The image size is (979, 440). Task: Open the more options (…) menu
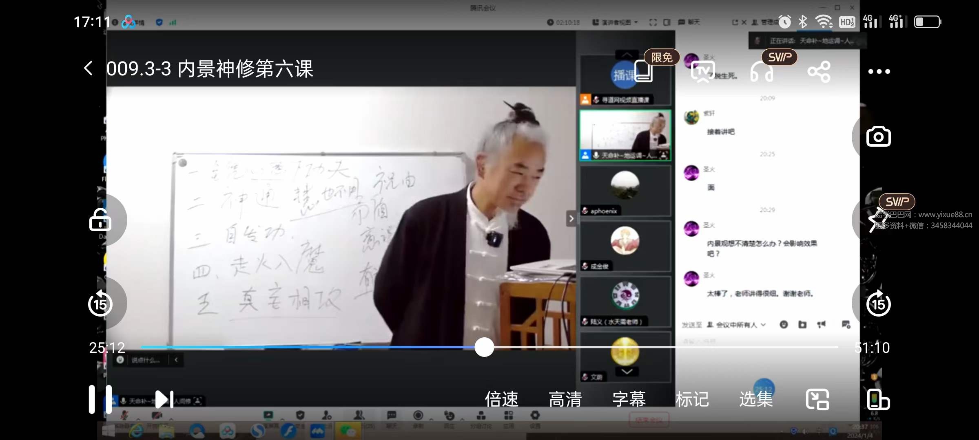coord(878,71)
